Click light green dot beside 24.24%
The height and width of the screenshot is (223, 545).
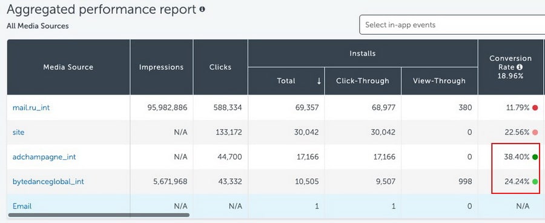pos(535,181)
